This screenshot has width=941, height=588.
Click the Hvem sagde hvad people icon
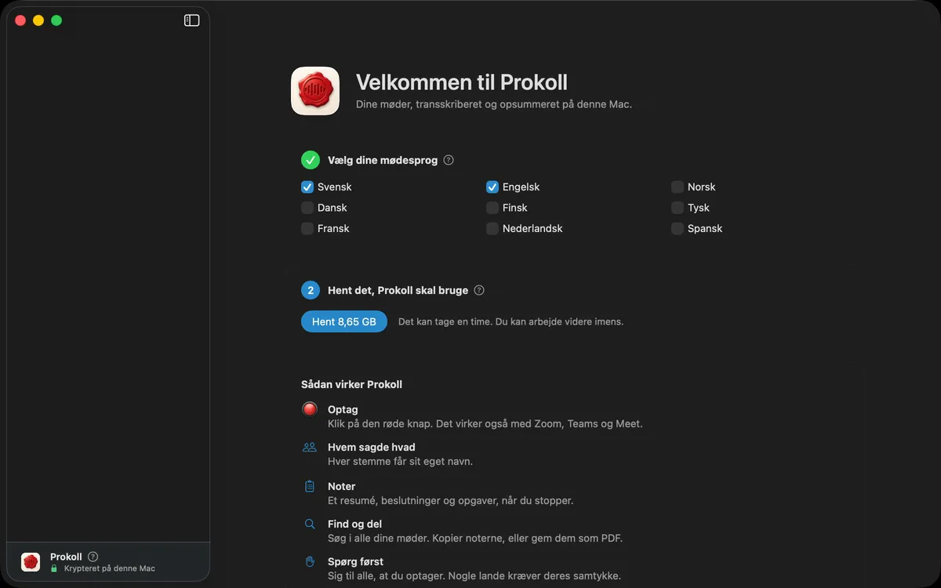[310, 448]
